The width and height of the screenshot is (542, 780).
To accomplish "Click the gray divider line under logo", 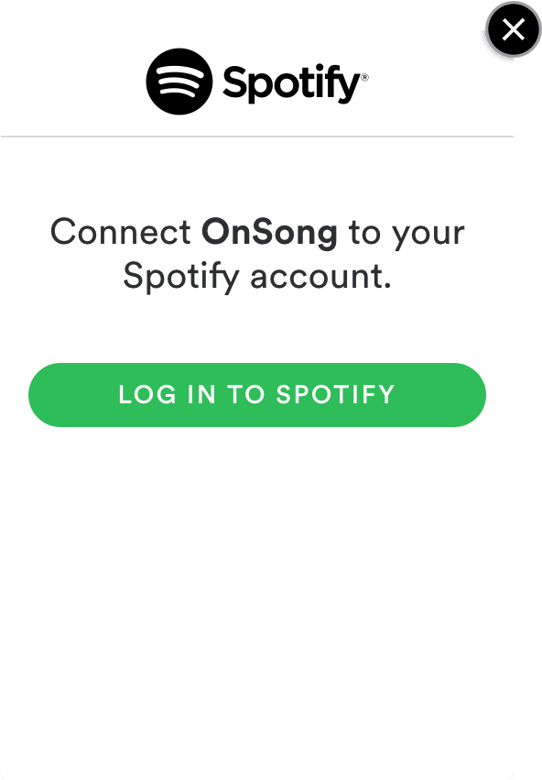I will click(x=257, y=136).
